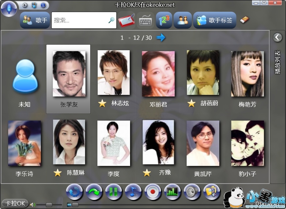286x209 pixels.
Task: Click the 李乐诗 name label
Action: (25, 174)
